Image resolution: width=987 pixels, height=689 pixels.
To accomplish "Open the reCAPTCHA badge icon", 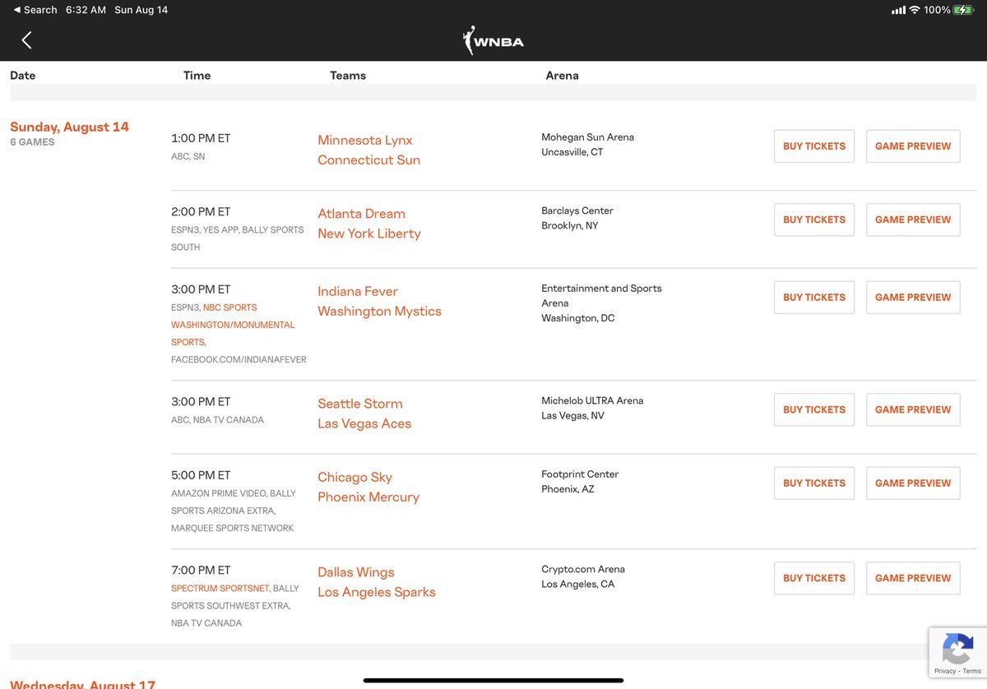I will [957, 650].
